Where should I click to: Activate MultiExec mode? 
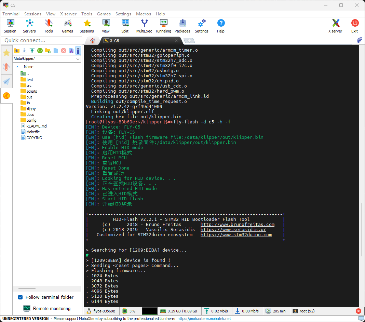coord(144,26)
